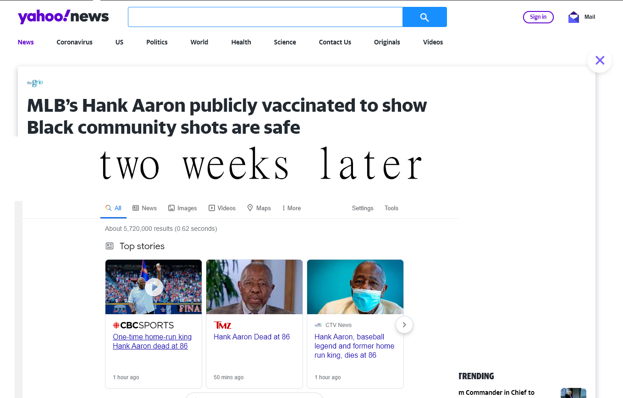Screen dimensions: 623x398
Task: Select the Images search tab
Action: 182,208
